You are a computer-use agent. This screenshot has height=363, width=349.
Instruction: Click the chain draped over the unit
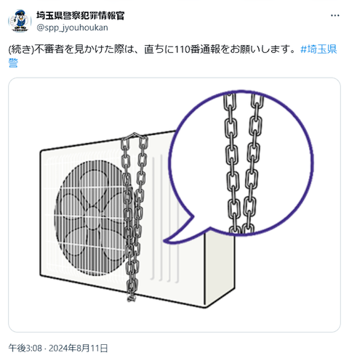tap(133, 213)
